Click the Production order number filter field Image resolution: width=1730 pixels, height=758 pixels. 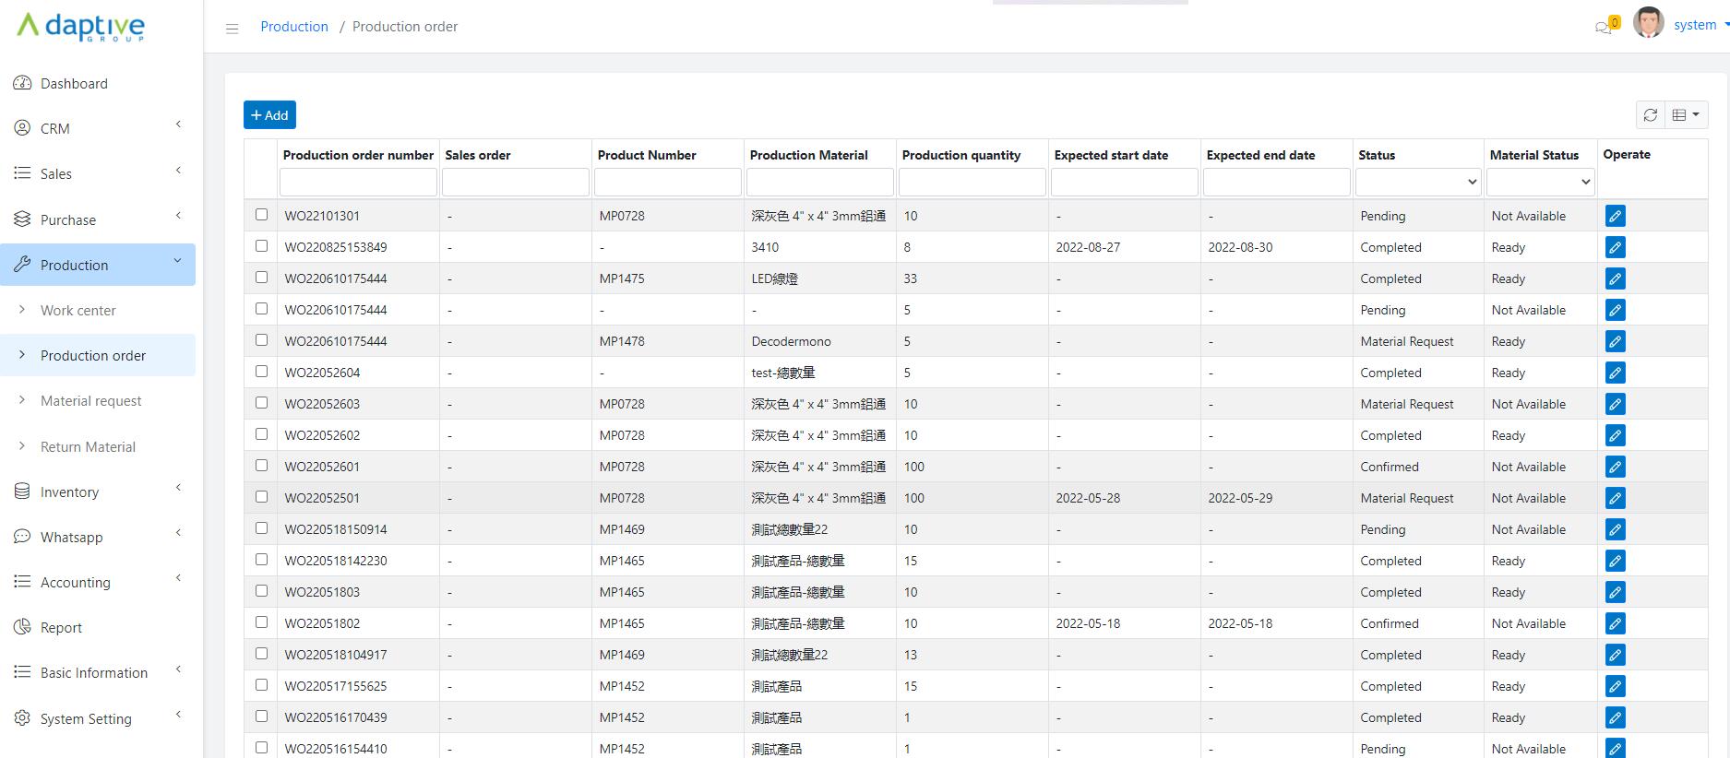tap(358, 183)
